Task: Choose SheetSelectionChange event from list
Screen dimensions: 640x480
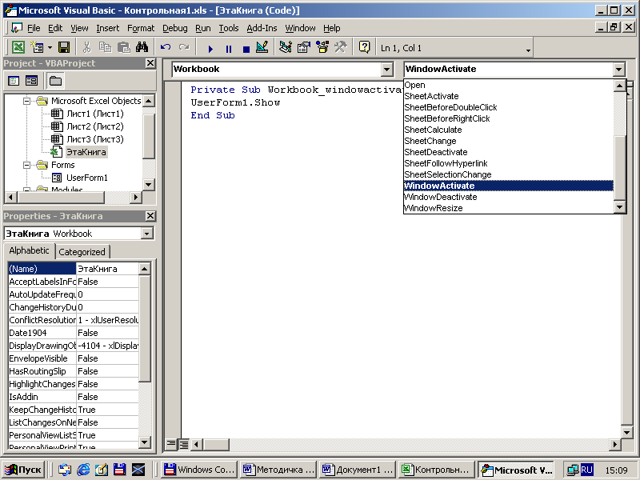Action: click(509, 174)
